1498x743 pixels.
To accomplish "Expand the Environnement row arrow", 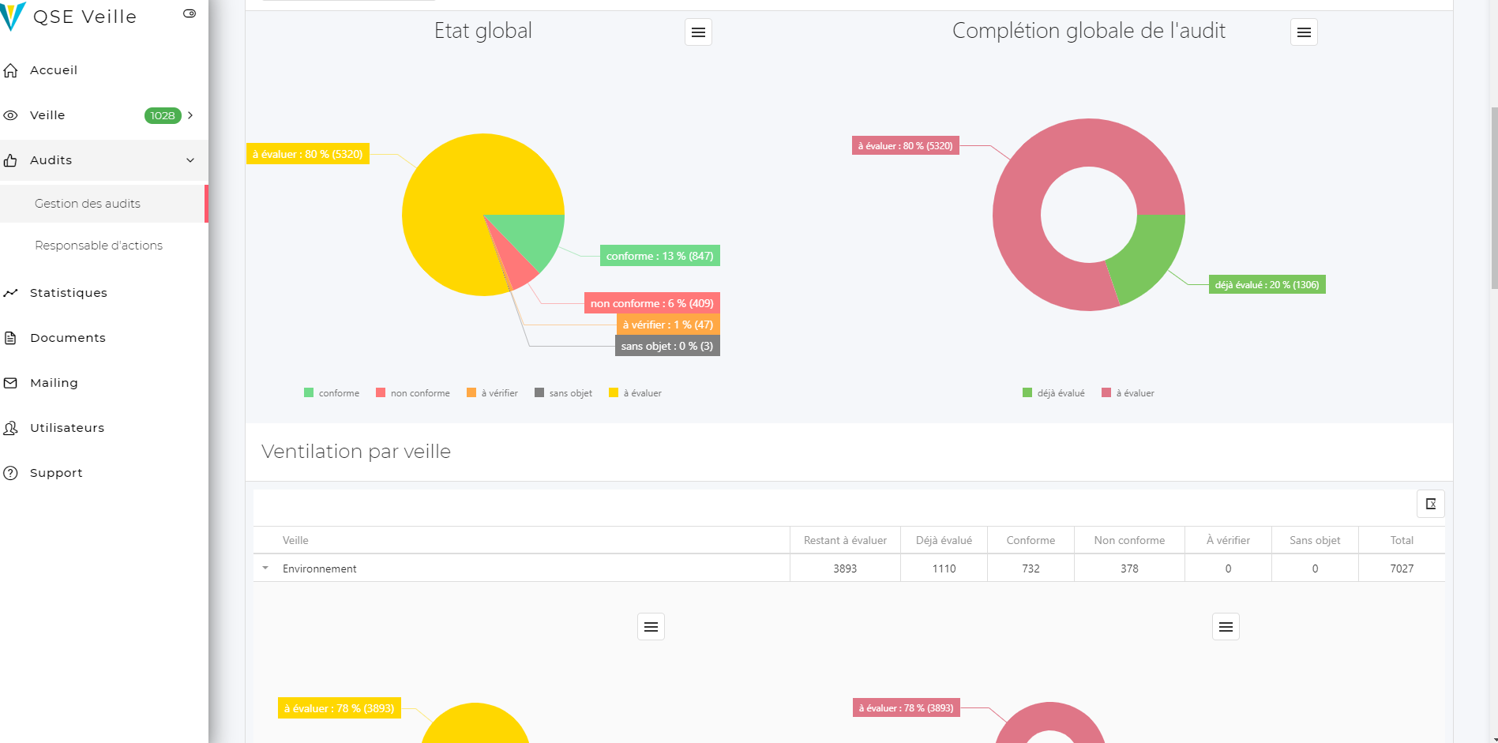I will [x=265, y=568].
